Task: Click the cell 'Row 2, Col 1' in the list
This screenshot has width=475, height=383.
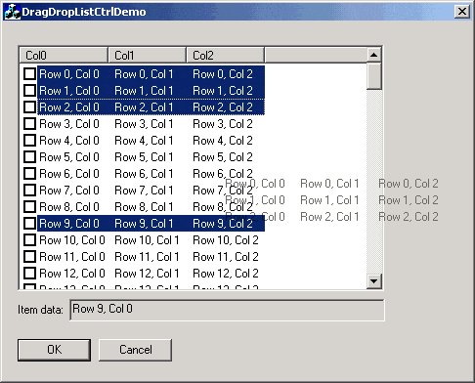Action: 144,107
